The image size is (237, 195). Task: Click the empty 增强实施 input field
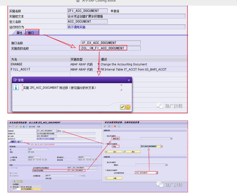click(156, 139)
